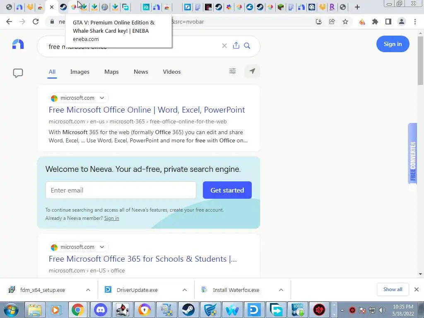
Task: Toggle the location arrow button
Action: [x=252, y=71]
